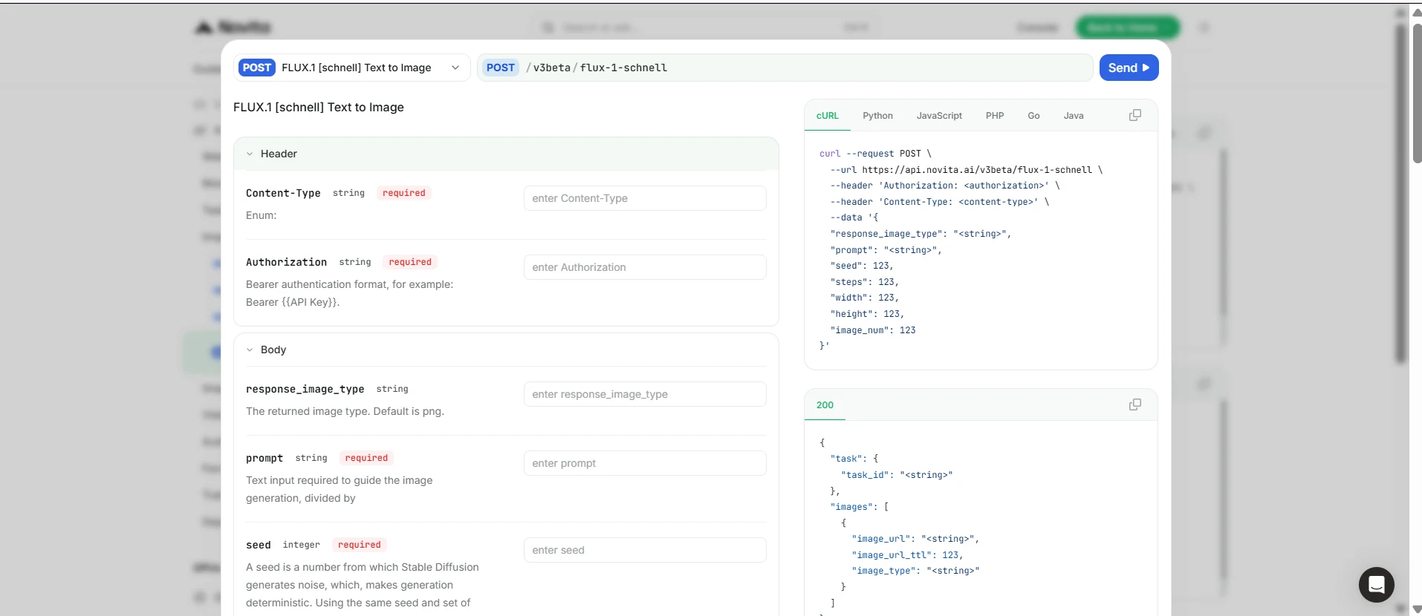Open the FLUX.1 [schnell] endpoint dropdown
Screen dimensions: 1422x616
pos(352,68)
